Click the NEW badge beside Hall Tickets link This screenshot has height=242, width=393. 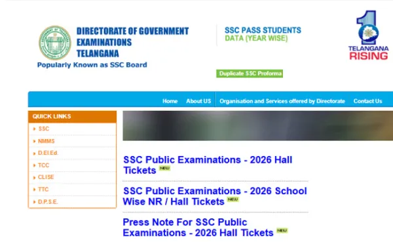pos(164,168)
